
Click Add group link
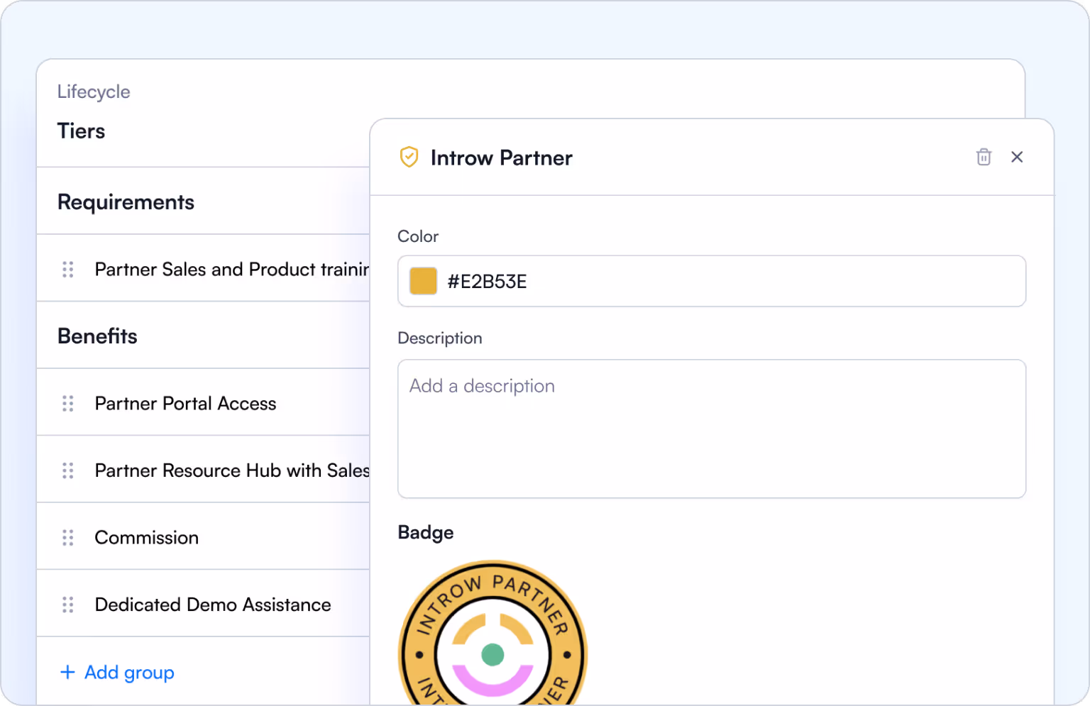[129, 672]
